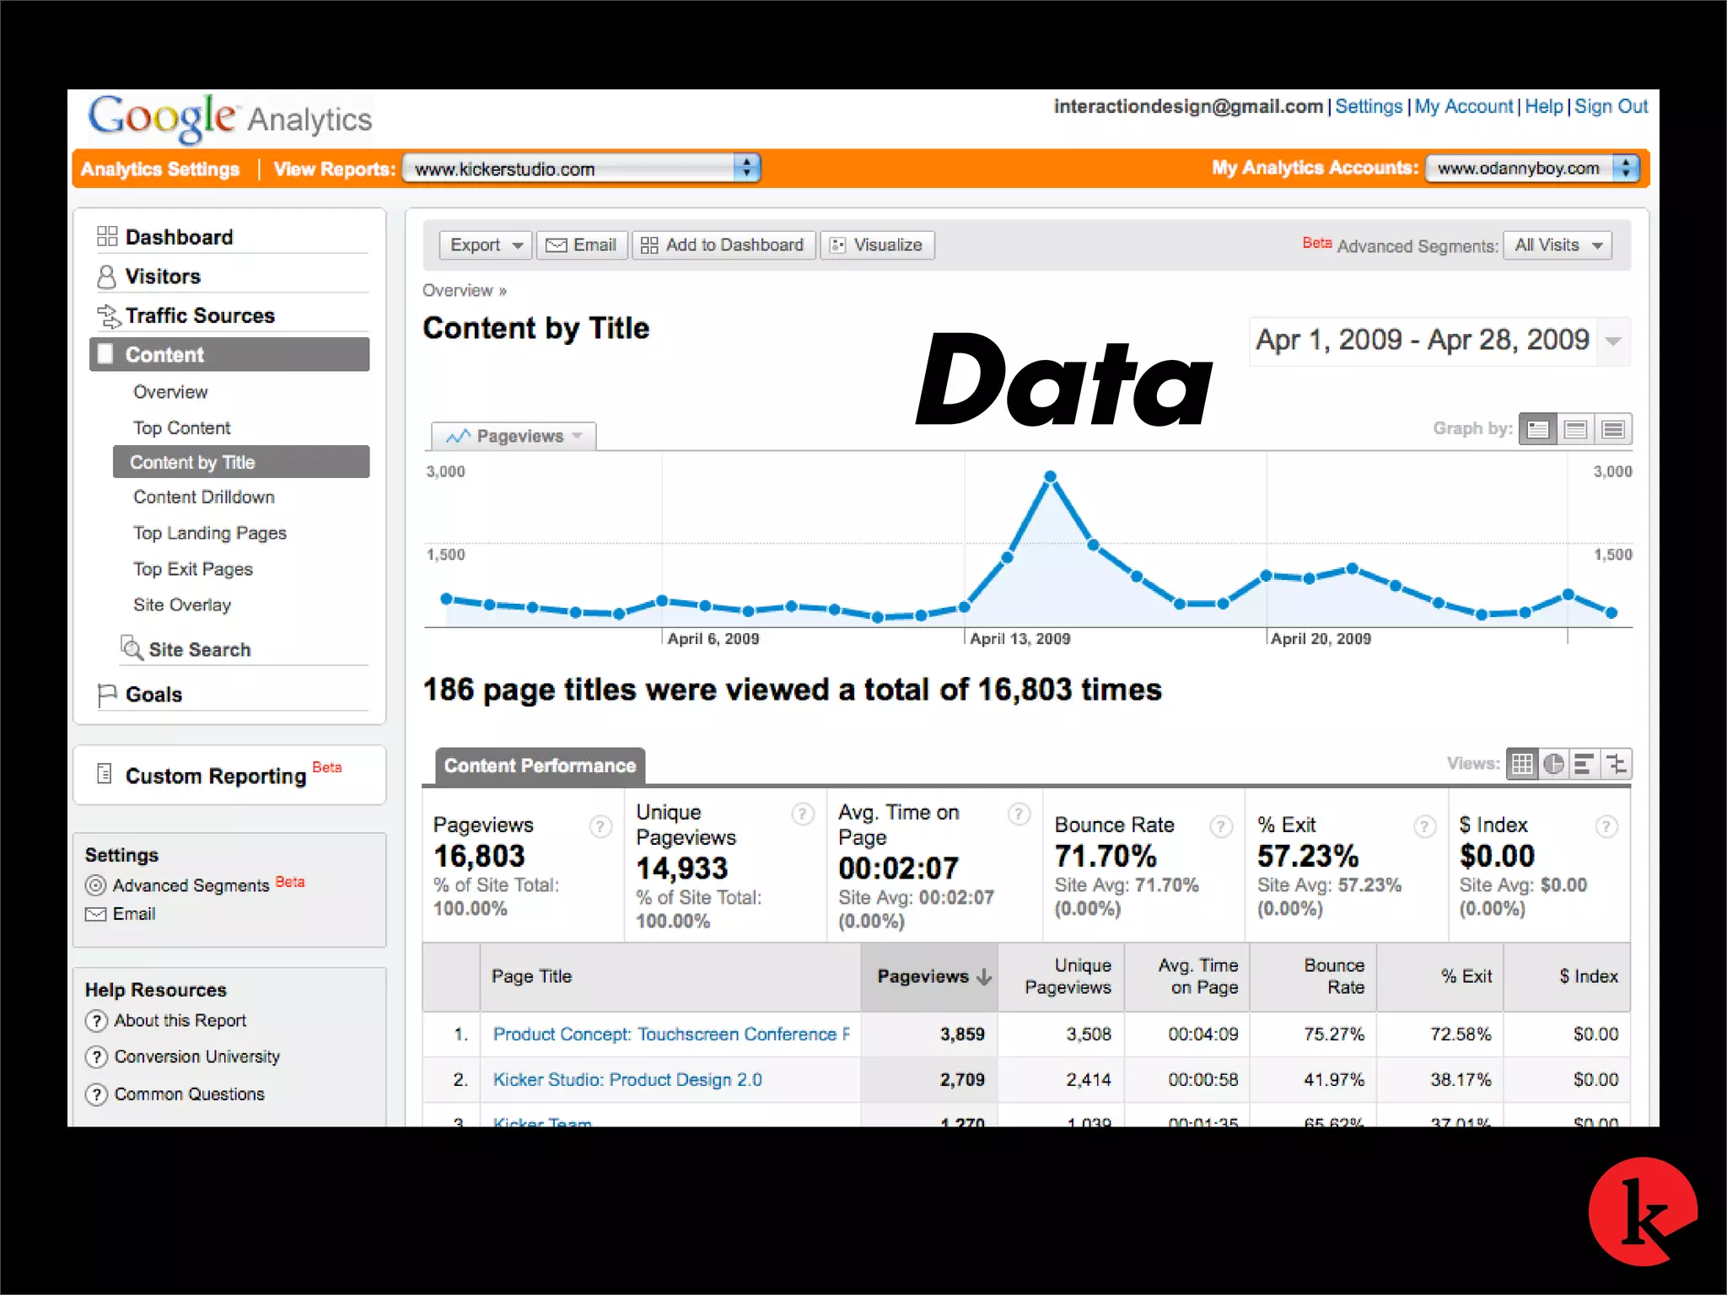Image resolution: width=1727 pixels, height=1295 pixels.
Task: Open the date range picker arrow
Action: pyautogui.click(x=1613, y=341)
